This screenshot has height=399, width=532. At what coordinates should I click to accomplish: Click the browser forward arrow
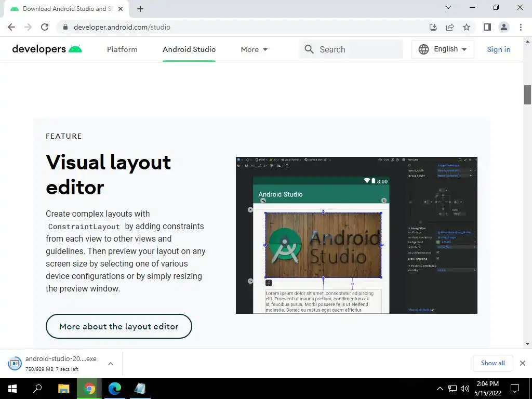click(28, 27)
